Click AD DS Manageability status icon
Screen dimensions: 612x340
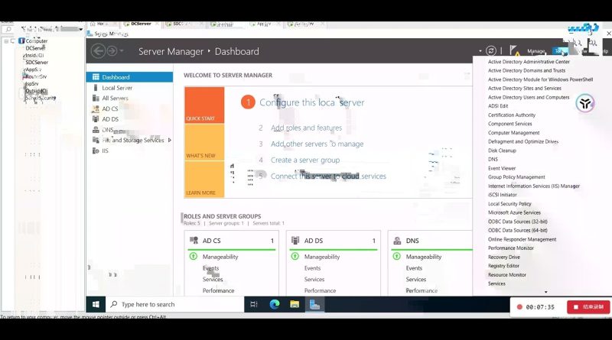[295, 257]
